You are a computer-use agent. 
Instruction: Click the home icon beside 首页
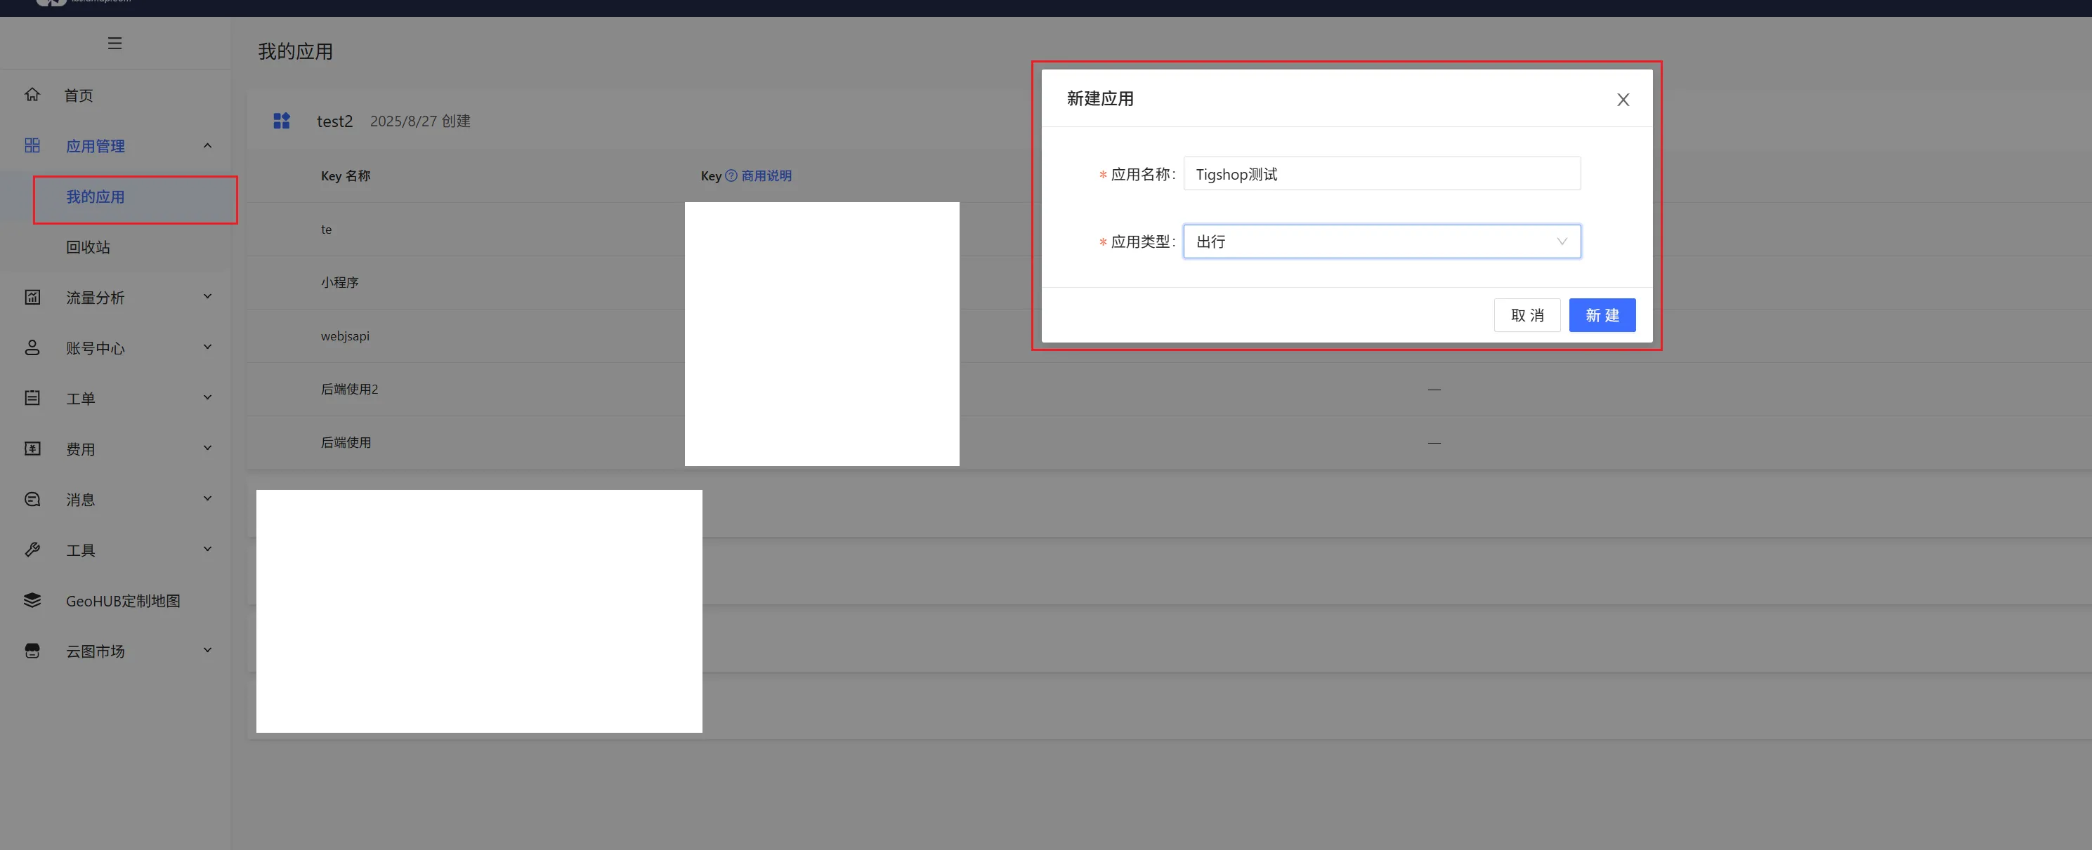(x=32, y=95)
